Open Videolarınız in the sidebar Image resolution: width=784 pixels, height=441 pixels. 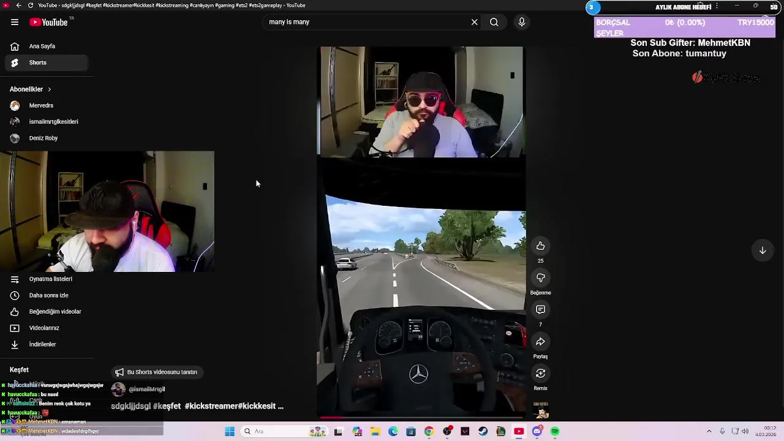(x=47, y=328)
